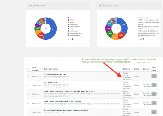Screen dimensions: 163x116
Task: Open campaigntrackly.com link under Webinar Reg Page
Action: [x=56, y=77]
